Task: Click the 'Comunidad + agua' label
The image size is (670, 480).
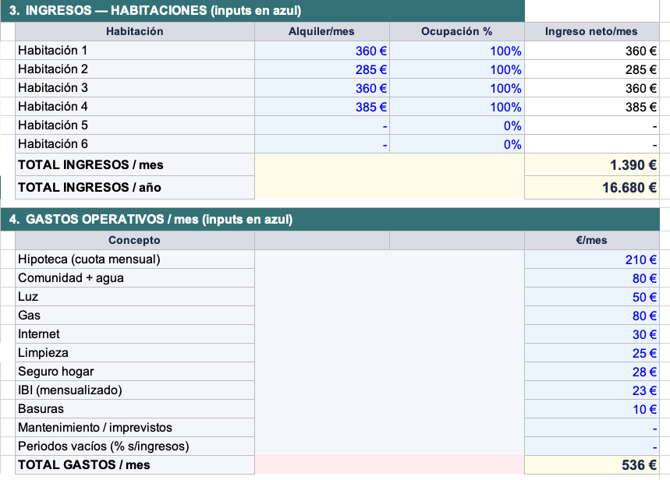Action: [x=71, y=278]
